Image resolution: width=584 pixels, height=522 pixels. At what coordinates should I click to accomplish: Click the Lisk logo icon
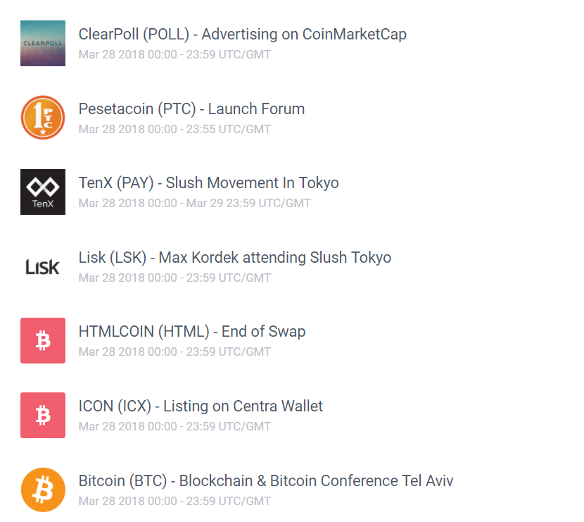click(x=43, y=266)
